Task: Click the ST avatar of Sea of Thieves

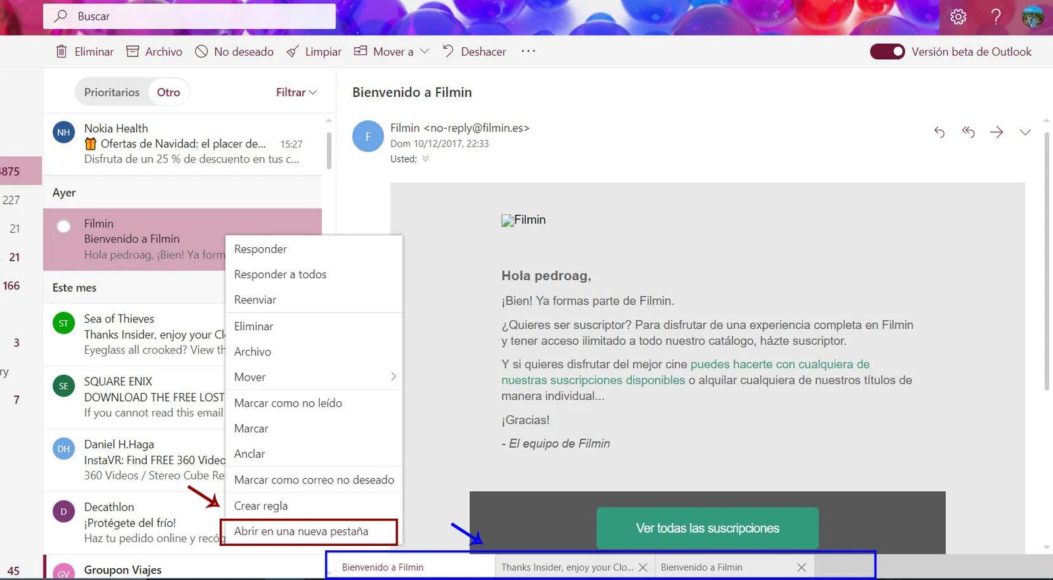Action: 64,323
